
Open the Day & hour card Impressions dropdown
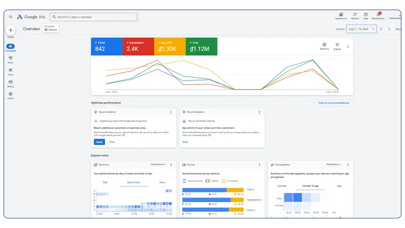pos(158,165)
